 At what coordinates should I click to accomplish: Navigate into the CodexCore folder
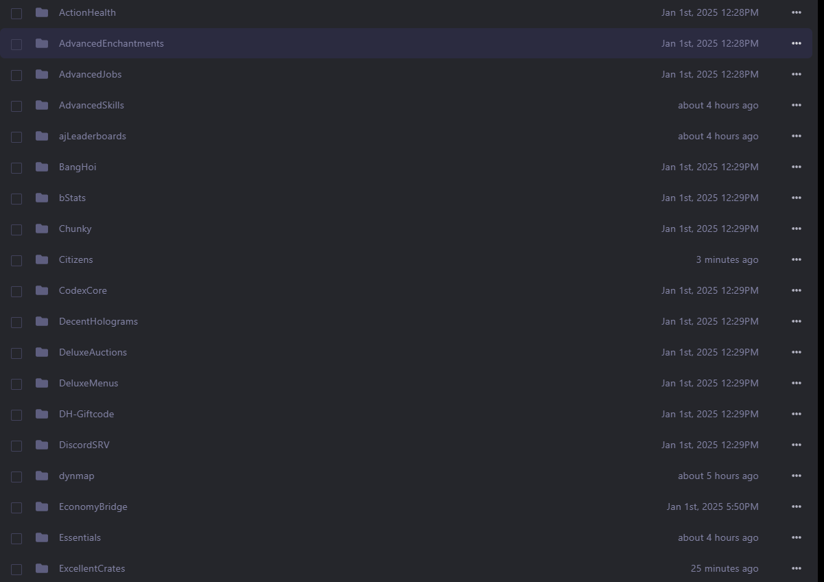(82, 290)
